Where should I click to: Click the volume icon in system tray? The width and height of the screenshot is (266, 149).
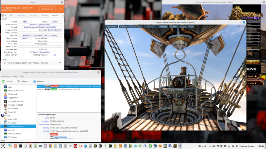pos(237,146)
